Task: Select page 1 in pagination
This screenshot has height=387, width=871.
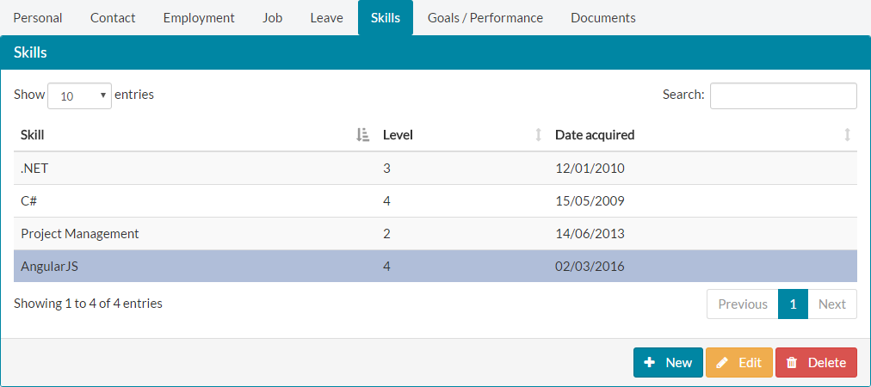Action: (793, 304)
